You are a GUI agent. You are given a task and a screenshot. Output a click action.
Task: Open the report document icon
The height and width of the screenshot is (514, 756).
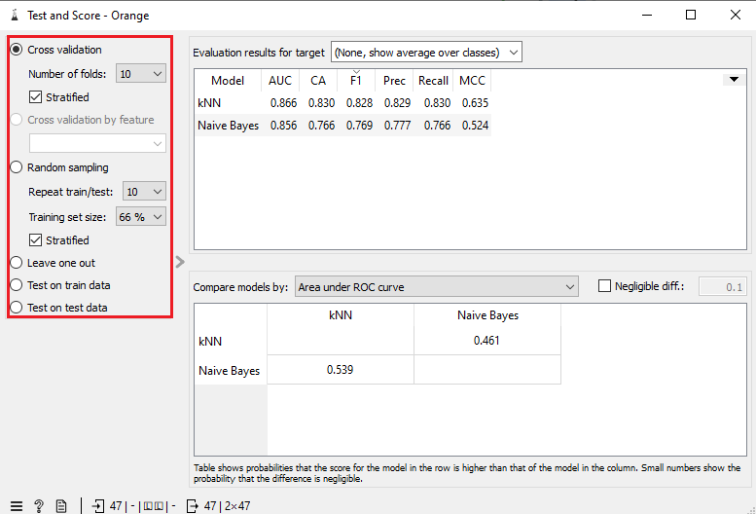(61, 505)
